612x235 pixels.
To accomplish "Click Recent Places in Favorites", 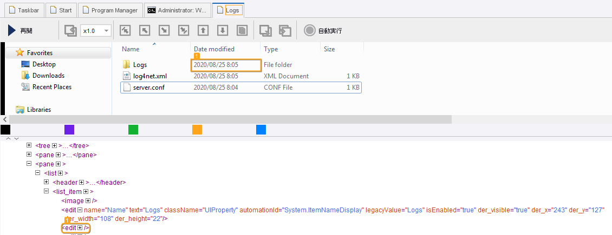I will [51, 87].
